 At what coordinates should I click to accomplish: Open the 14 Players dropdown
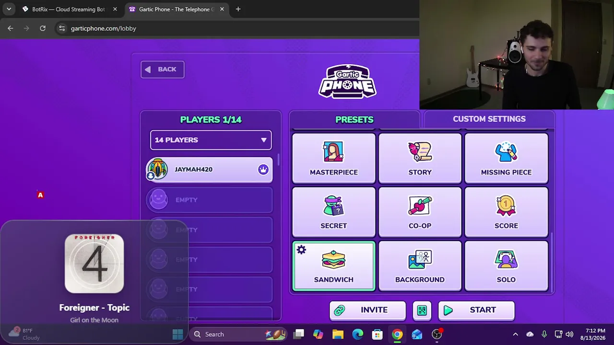[x=211, y=140]
